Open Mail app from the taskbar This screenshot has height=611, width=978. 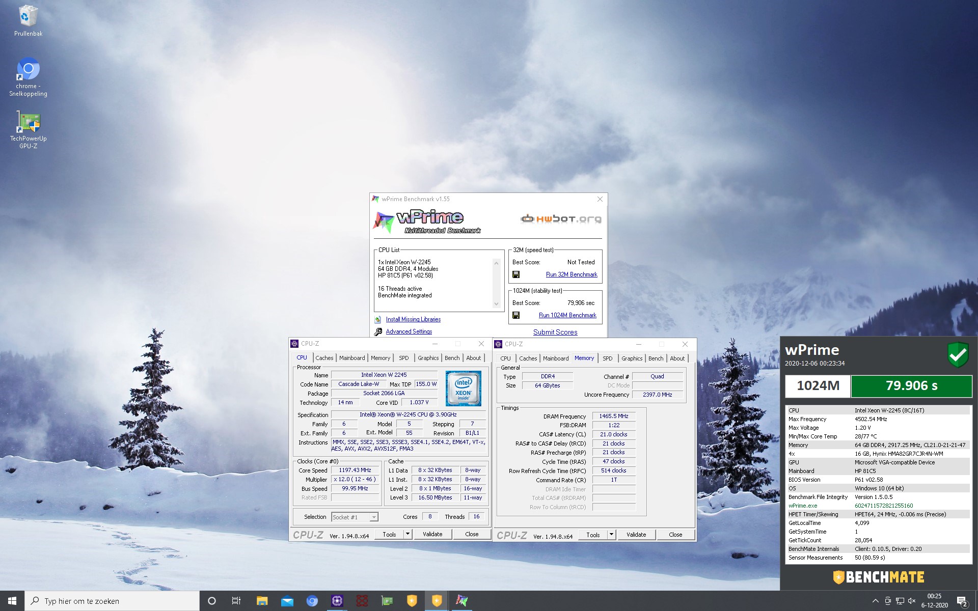(287, 601)
